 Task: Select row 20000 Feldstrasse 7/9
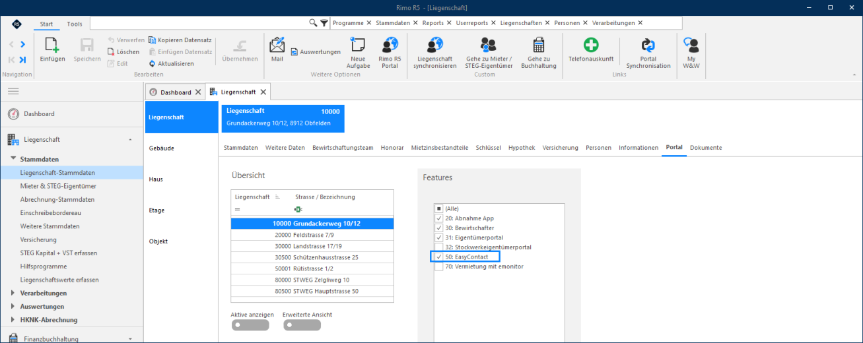pos(312,235)
